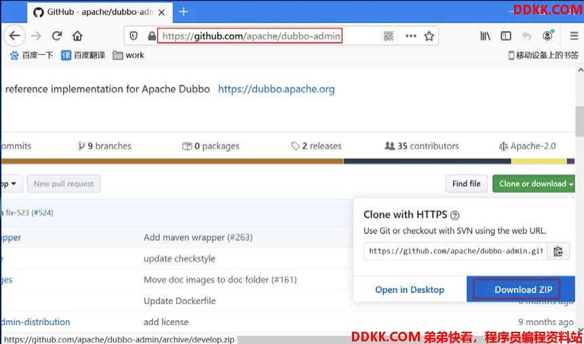
Task: Click the Download ZIP button
Action: coord(523,290)
